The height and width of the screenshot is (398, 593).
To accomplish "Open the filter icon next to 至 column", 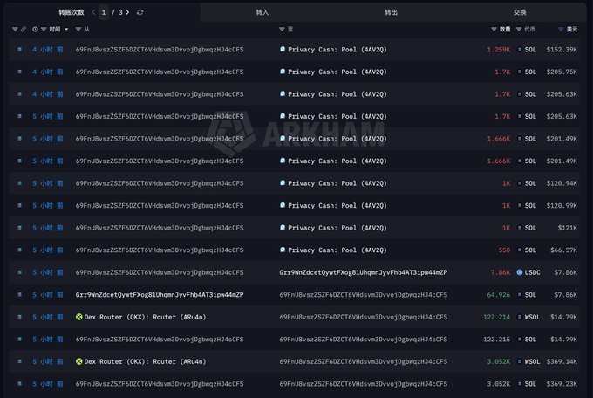I will [282, 29].
